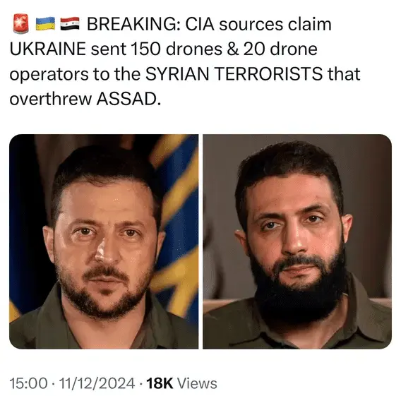Click the word ASSAD in the tweet
The image size is (401, 396).
pos(129,99)
